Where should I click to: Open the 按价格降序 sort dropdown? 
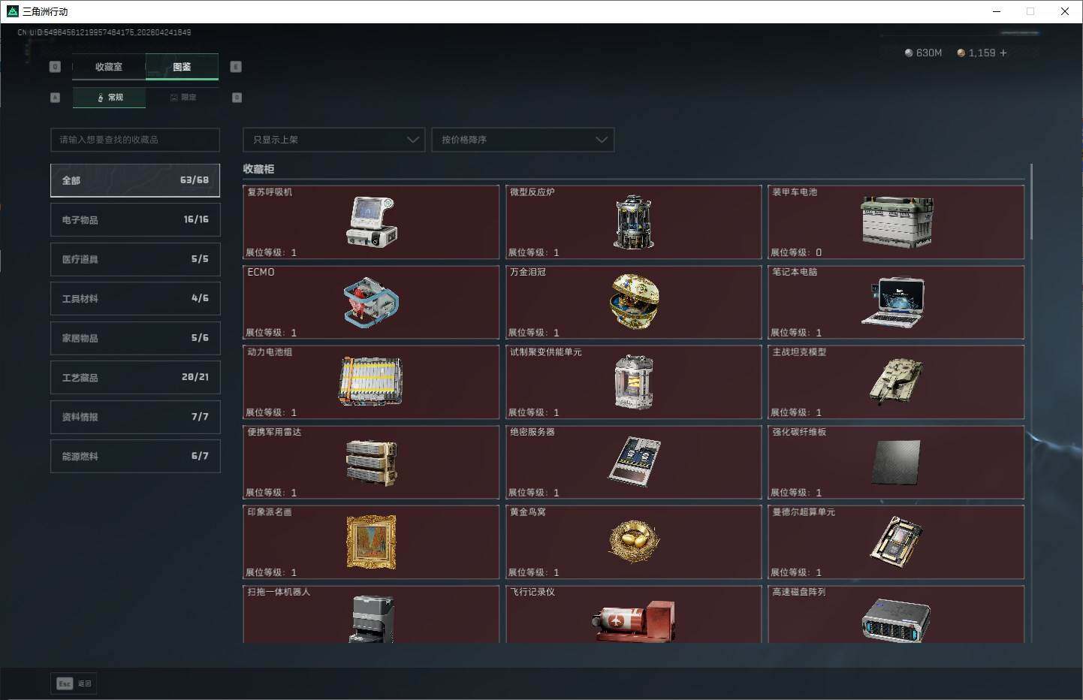click(x=523, y=140)
